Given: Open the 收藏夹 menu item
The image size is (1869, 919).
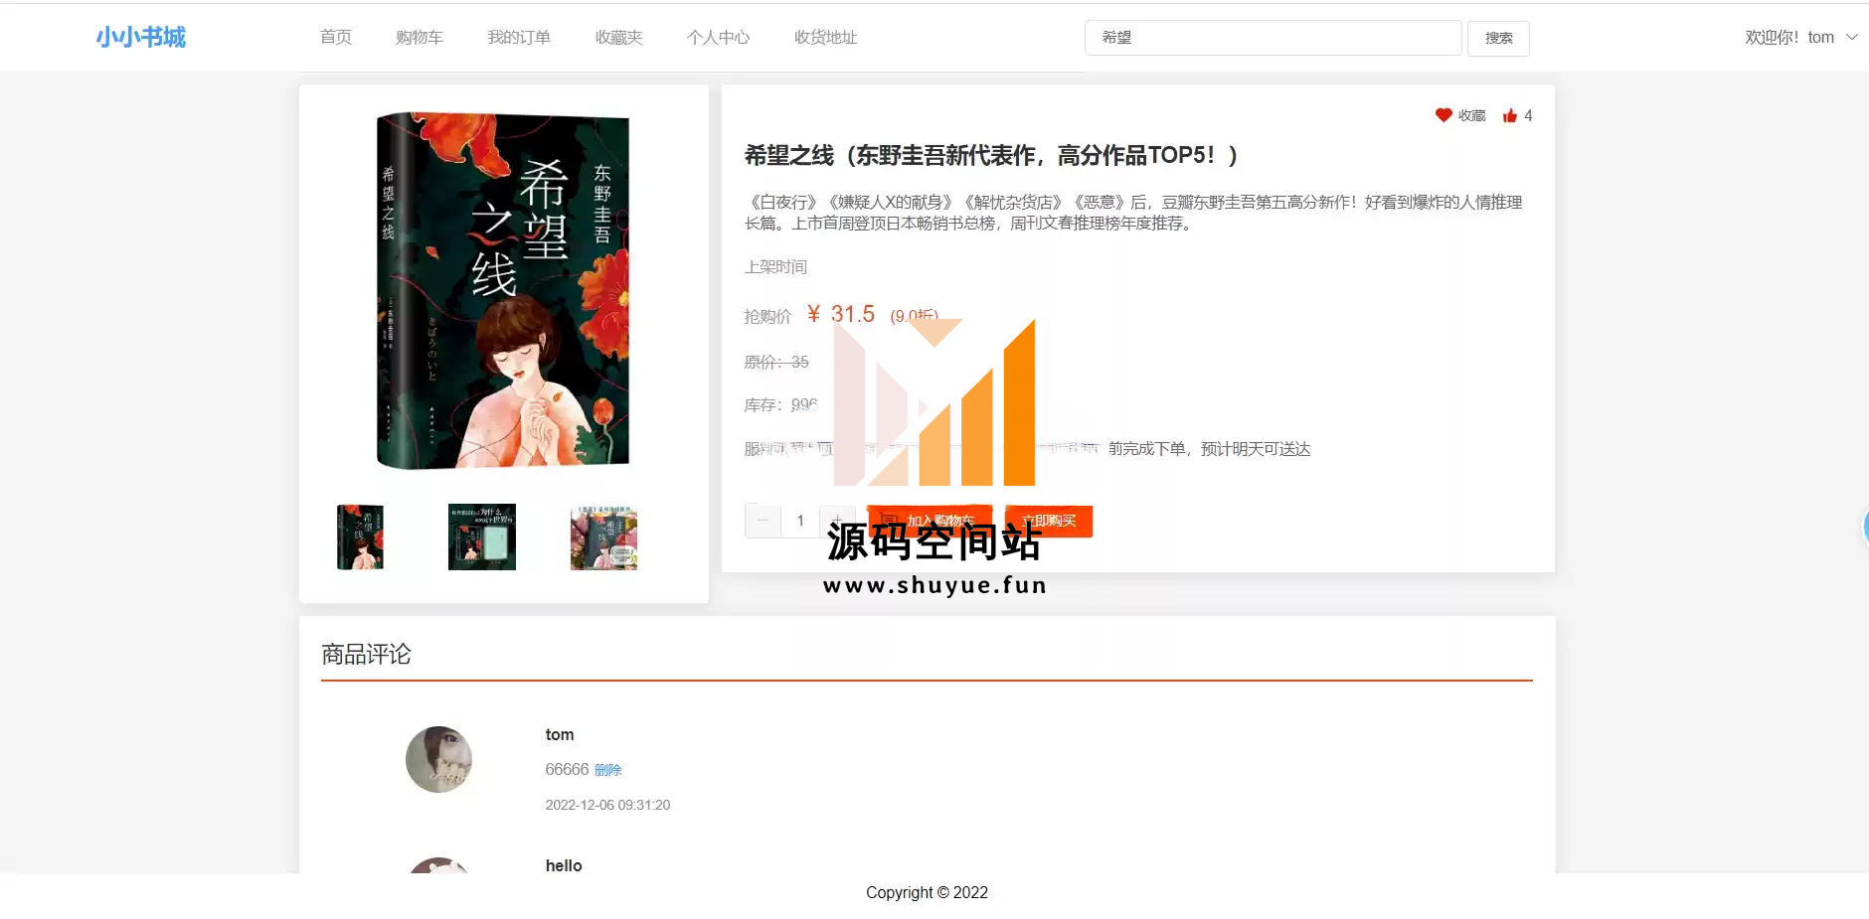Looking at the screenshot, I should (619, 38).
